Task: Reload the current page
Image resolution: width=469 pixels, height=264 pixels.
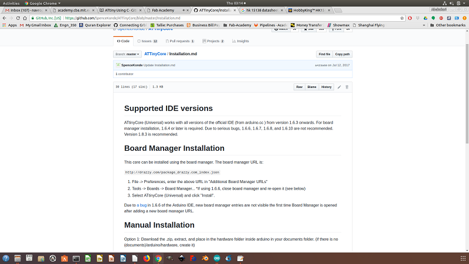Action: [x=18, y=18]
